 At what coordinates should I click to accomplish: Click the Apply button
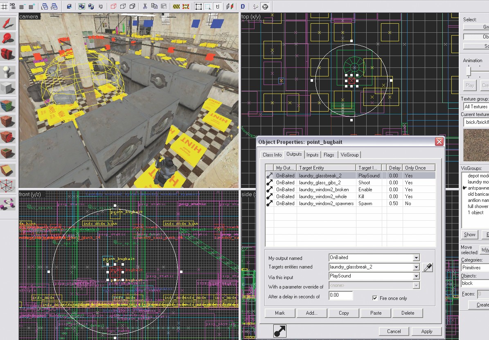pyautogui.click(x=426, y=331)
